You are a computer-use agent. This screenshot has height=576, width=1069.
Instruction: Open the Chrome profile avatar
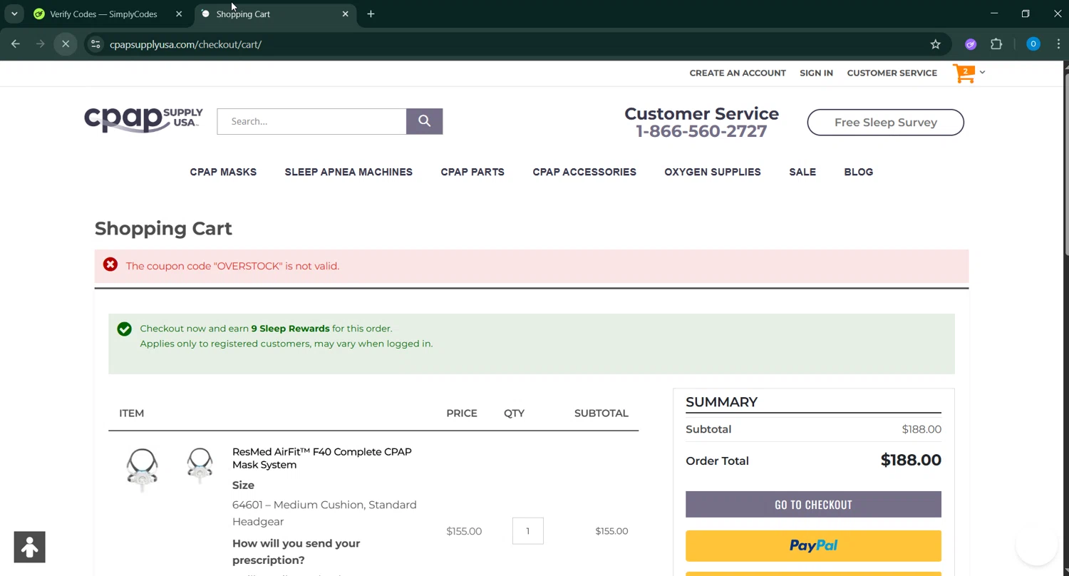coord(1033,44)
